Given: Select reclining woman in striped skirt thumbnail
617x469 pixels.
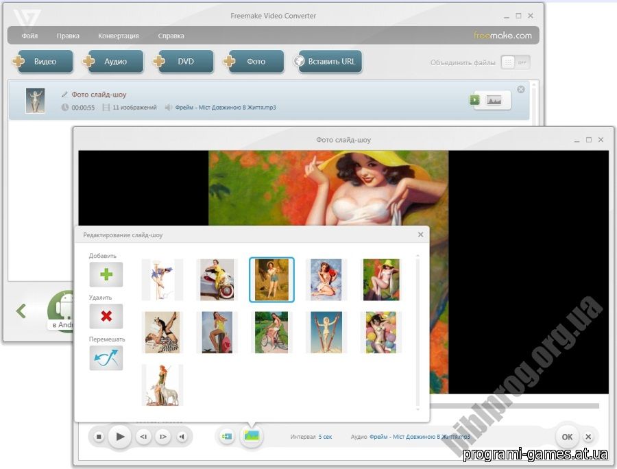Looking at the screenshot, I should click(x=162, y=333).
